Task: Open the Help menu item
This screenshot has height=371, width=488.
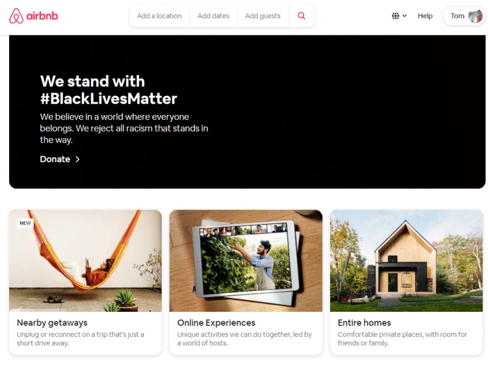Action: click(425, 16)
